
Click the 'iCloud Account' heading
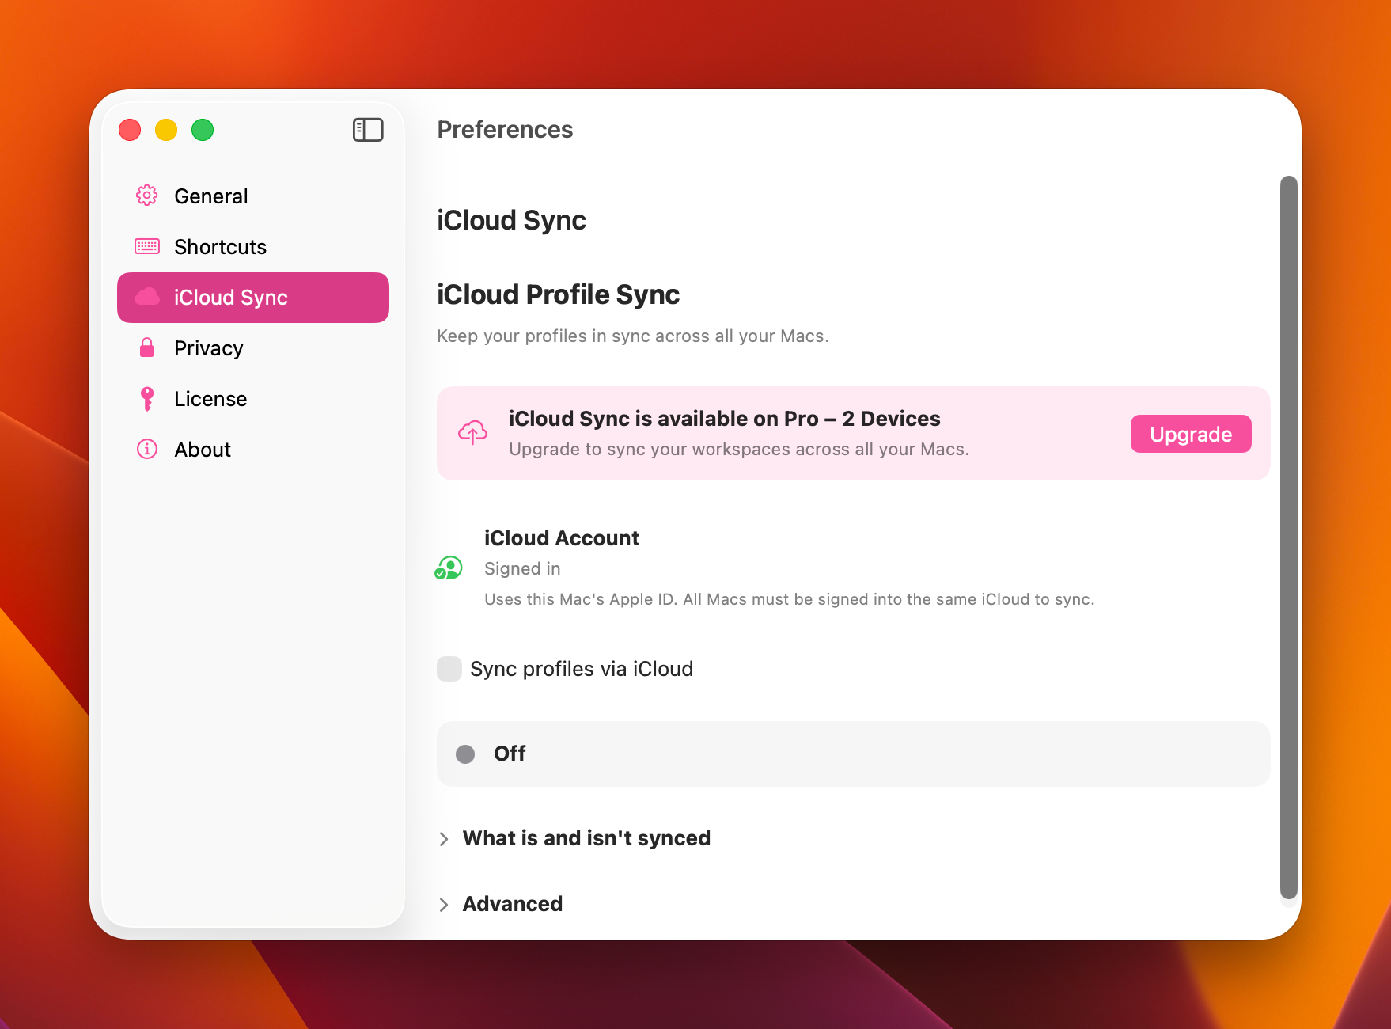point(562,538)
